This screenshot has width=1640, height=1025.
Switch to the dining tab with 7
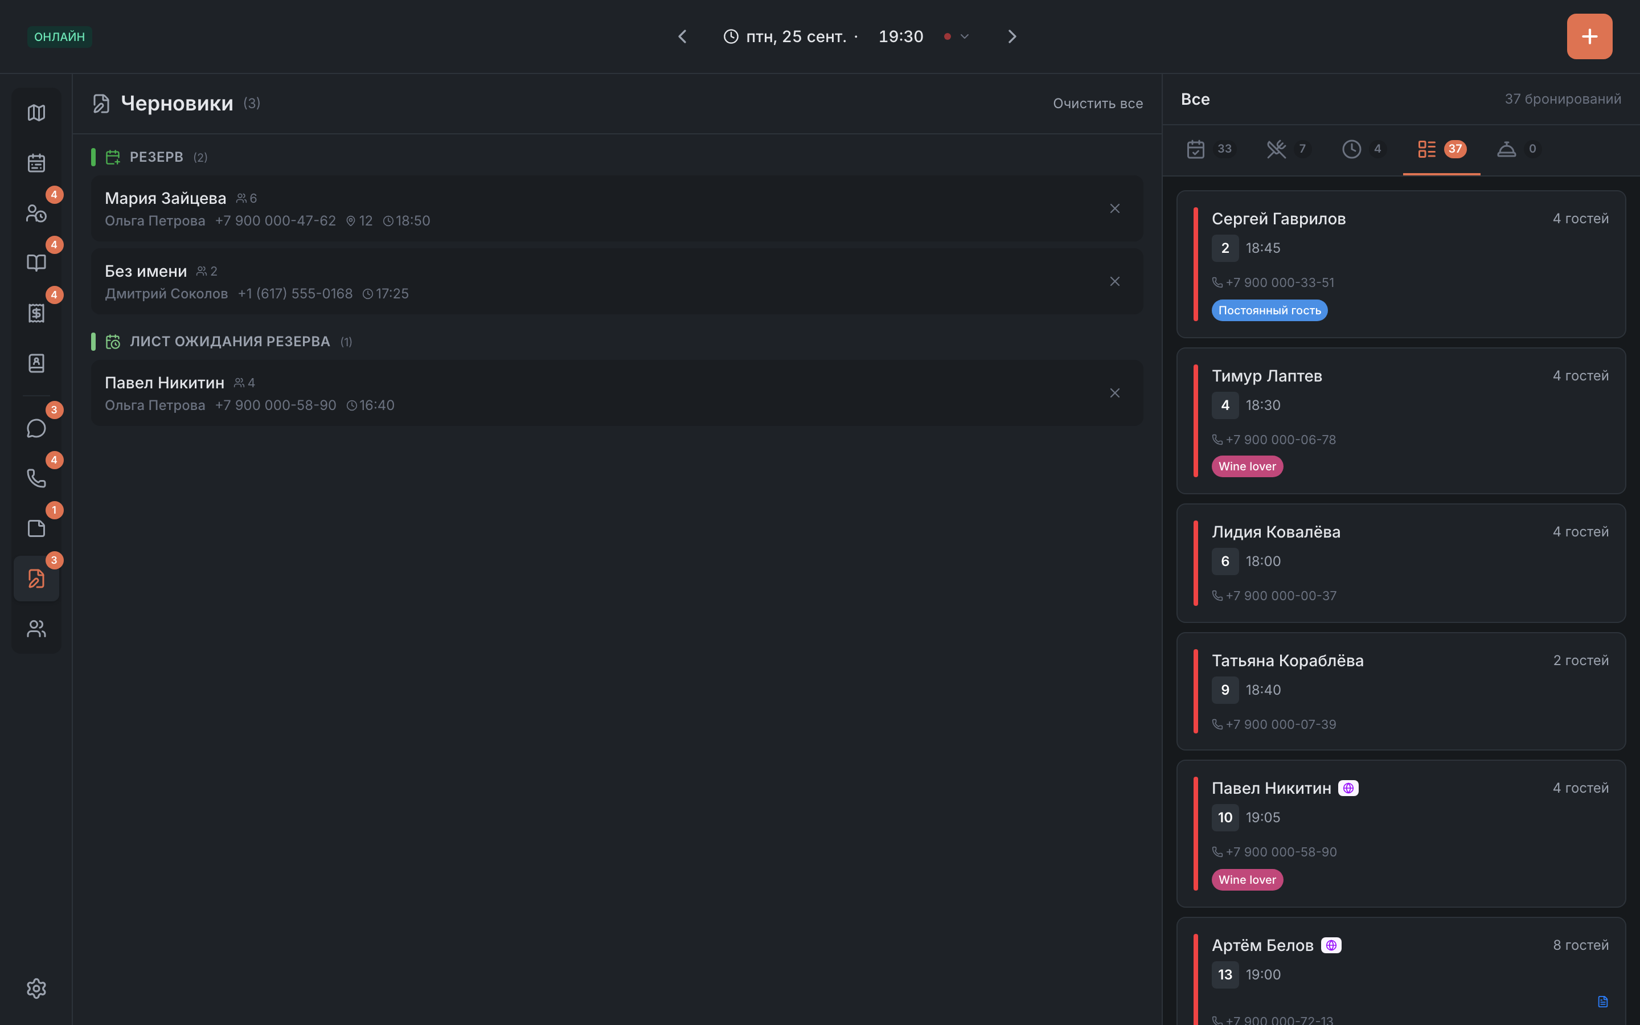(x=1288, y=149)
